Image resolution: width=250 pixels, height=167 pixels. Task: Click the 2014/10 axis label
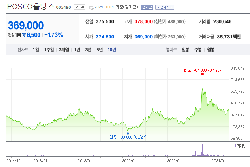[x=13, y=161]
